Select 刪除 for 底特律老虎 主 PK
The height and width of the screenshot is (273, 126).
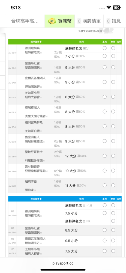[113, 221]
